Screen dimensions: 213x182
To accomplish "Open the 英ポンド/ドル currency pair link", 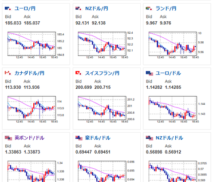I will (x=29, y=138).
